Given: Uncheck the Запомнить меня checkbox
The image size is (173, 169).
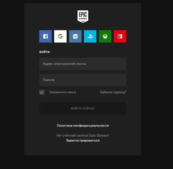Looking at the screenshot, I should 42,92.
